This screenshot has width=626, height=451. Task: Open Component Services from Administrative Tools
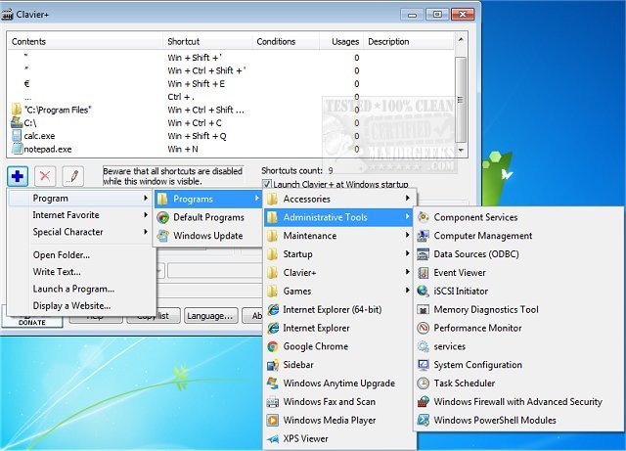pos(518,217)
